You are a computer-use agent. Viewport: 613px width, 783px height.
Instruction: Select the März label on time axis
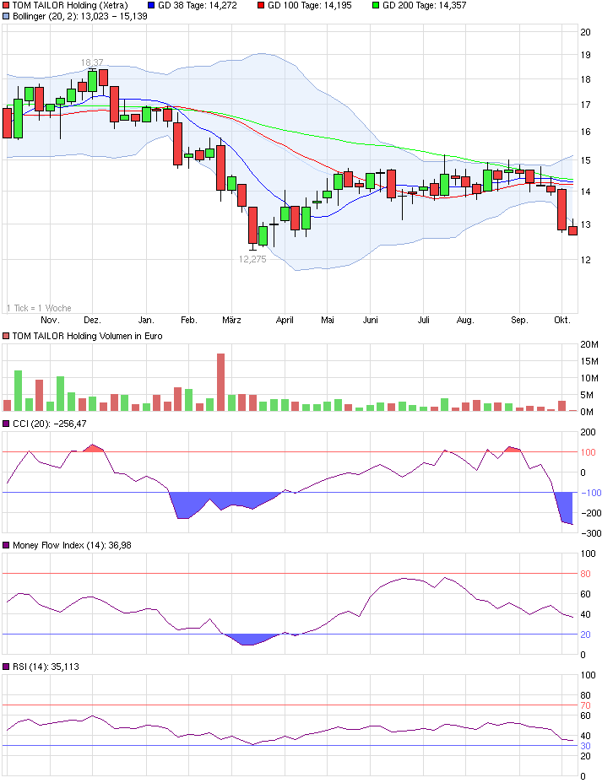click(x=231, y=321)
